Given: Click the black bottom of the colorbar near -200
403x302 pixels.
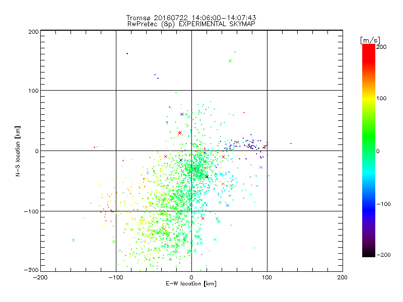Looking at the screenshot, I should pyautogui.click(x=369, y=254).
